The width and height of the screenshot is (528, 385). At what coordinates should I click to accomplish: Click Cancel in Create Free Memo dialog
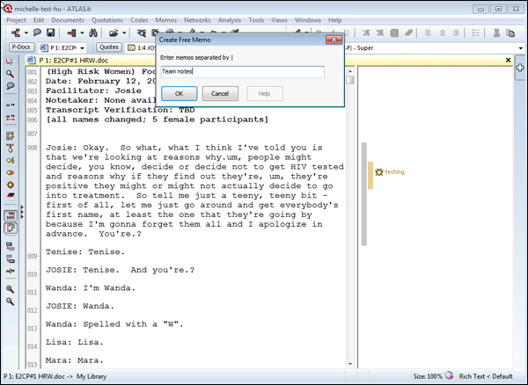point(220,93)
